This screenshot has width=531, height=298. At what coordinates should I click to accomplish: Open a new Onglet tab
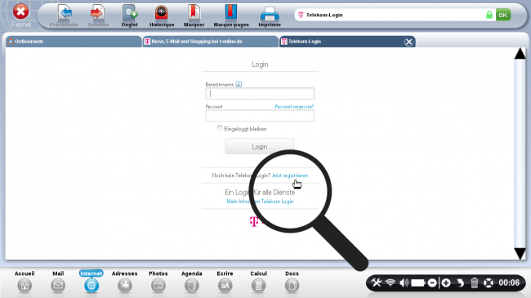[x=130, y=13]
